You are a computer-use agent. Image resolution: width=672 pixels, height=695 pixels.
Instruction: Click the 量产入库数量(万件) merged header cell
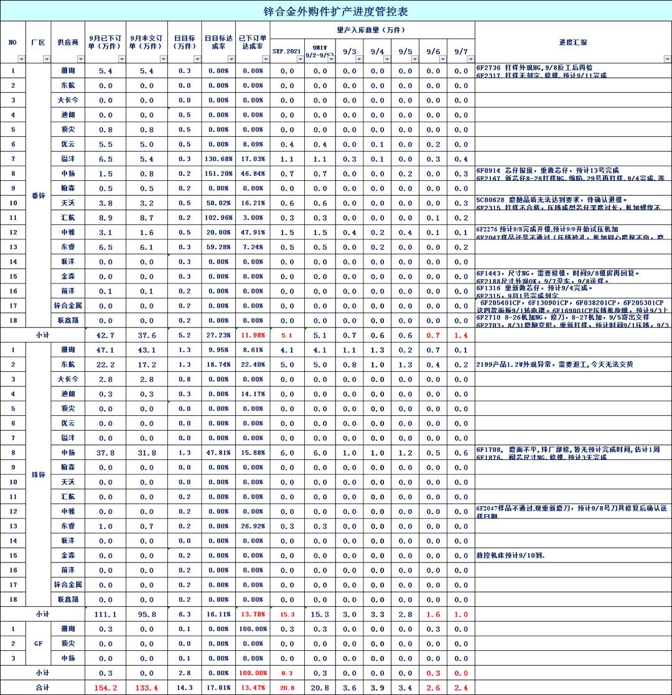click(x=373, y=30)
